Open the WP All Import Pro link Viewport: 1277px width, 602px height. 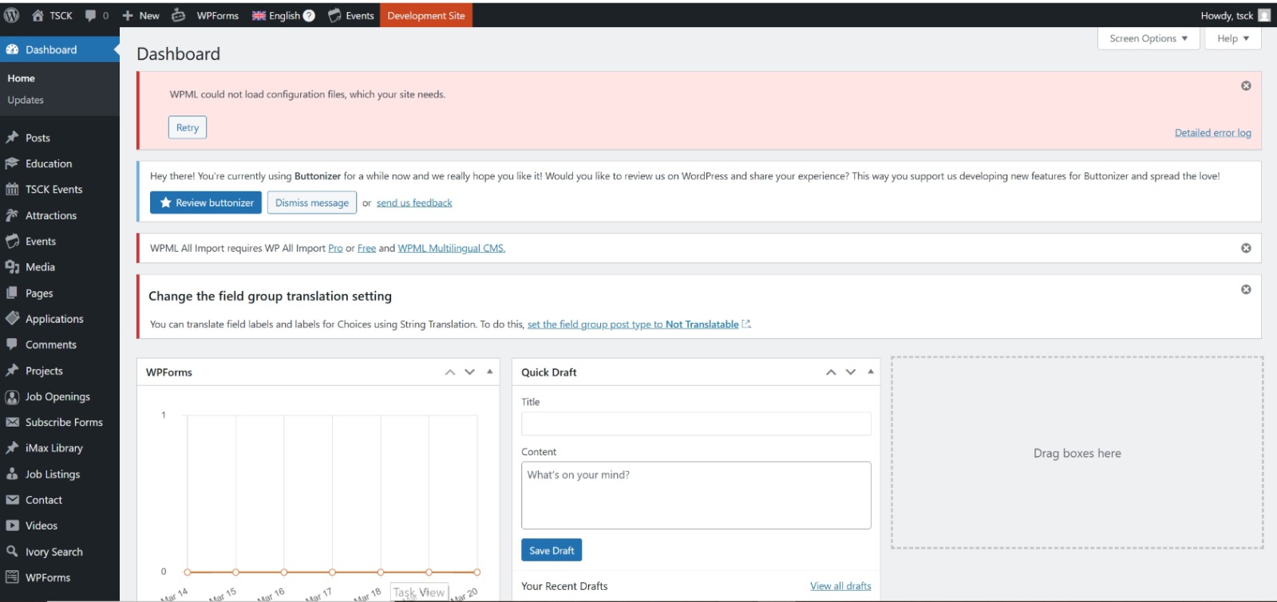point(335,248)
